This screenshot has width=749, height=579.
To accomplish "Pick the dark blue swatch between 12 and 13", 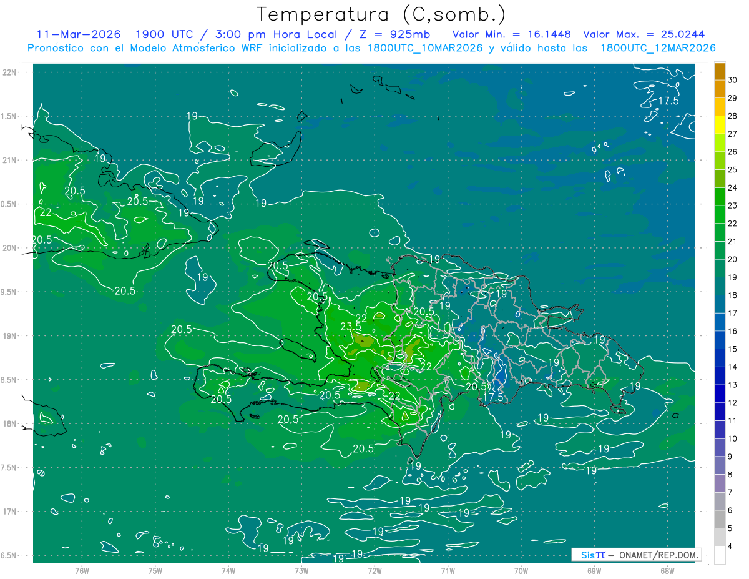I will point(720,393).
